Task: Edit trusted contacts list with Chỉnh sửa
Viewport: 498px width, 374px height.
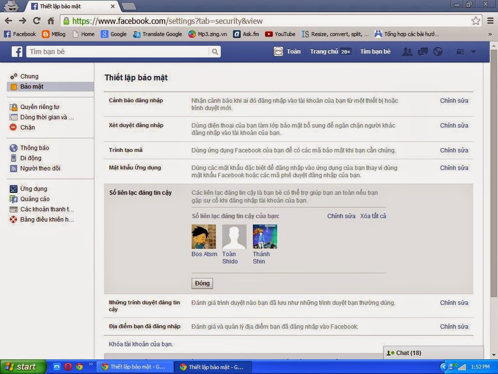Action: pyautogui.click(x=341, y=216)
